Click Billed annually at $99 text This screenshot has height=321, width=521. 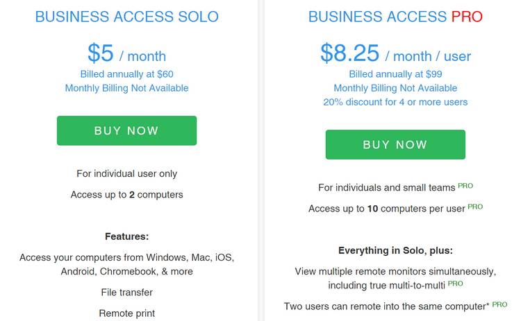tap(395, 74)
